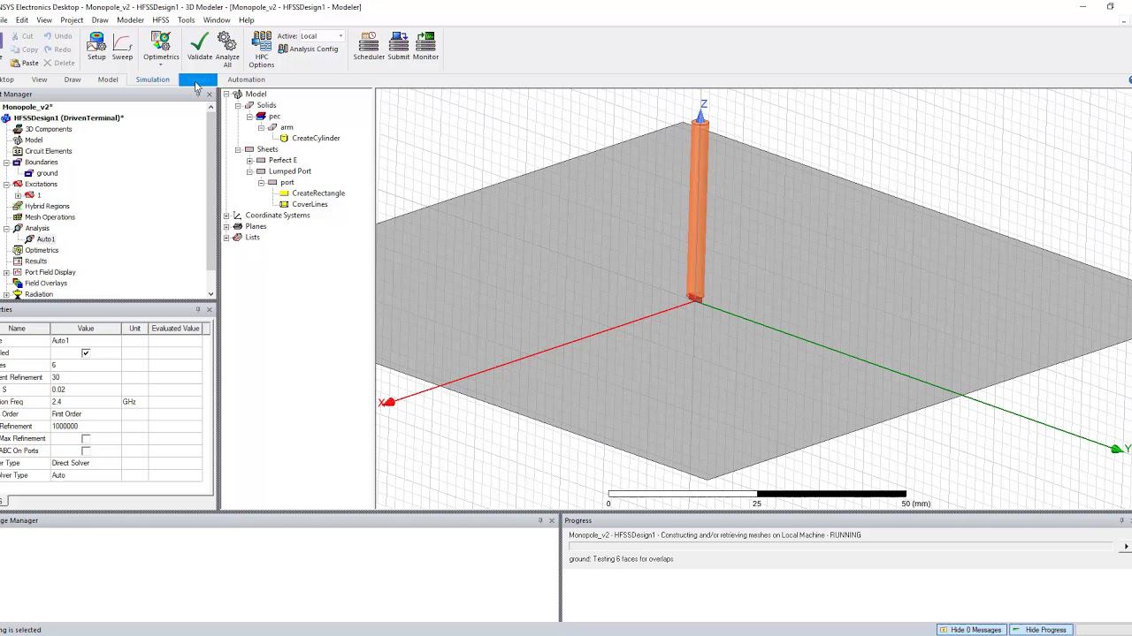Select the Field Overlays node
Screen dimensions: 1132x636
point(46,284)
